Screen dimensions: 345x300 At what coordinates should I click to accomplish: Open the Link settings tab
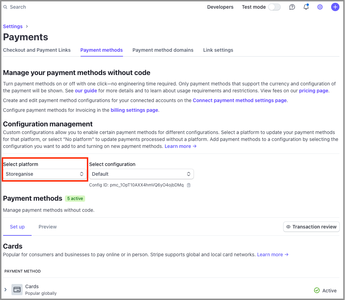(218, 50)
